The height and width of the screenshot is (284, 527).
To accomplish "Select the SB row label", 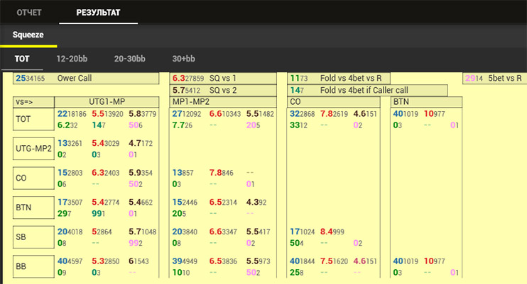I will pyautogui.click(x=33, y=237).
